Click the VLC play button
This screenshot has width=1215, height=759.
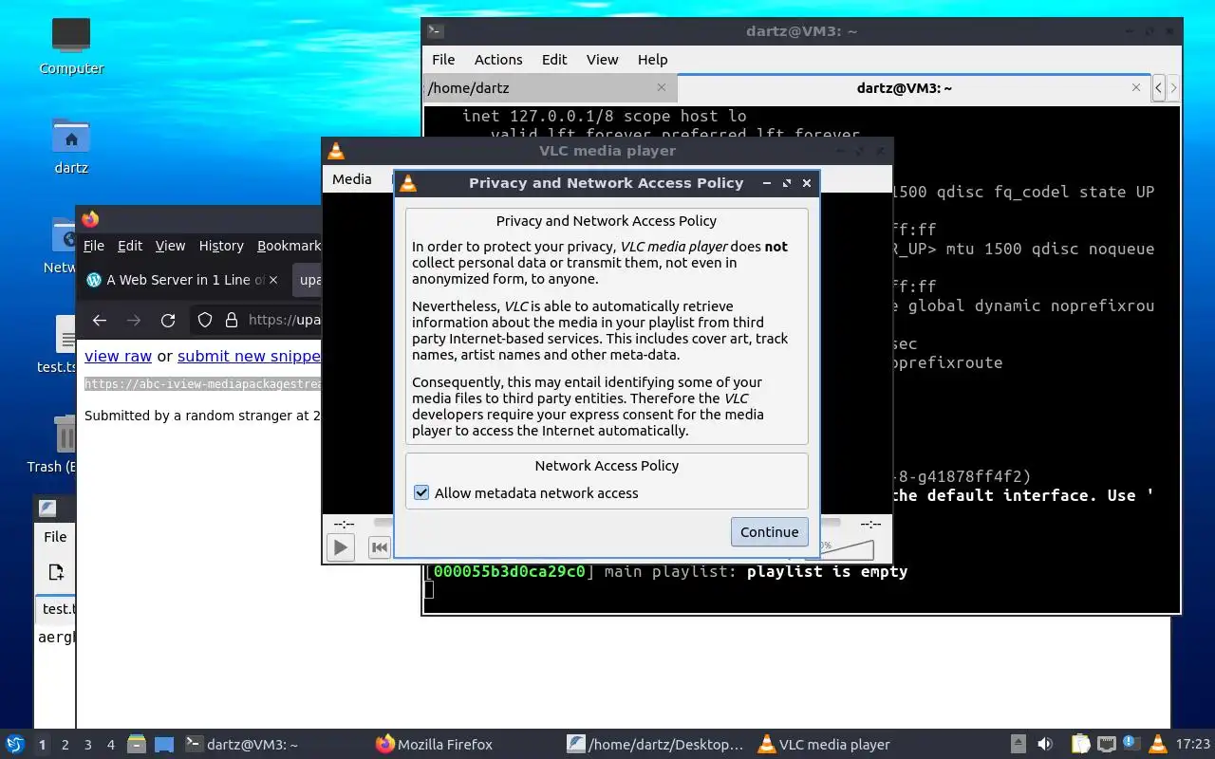pyautogui.click(x=340, y=546)
